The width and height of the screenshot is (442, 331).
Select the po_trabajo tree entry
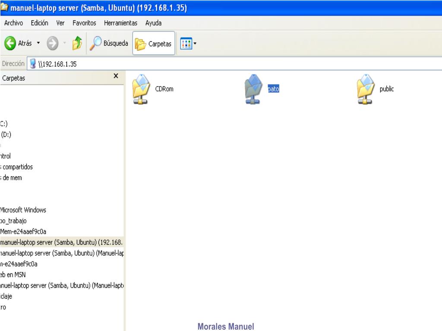[13, 221]
